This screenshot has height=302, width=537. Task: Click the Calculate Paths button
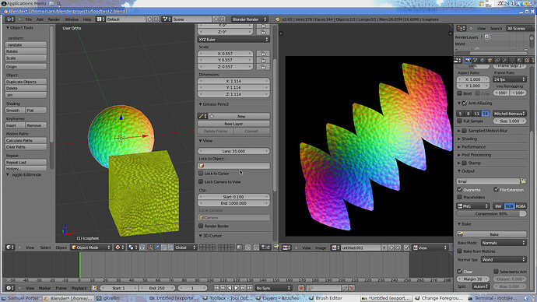pos(26,140)
